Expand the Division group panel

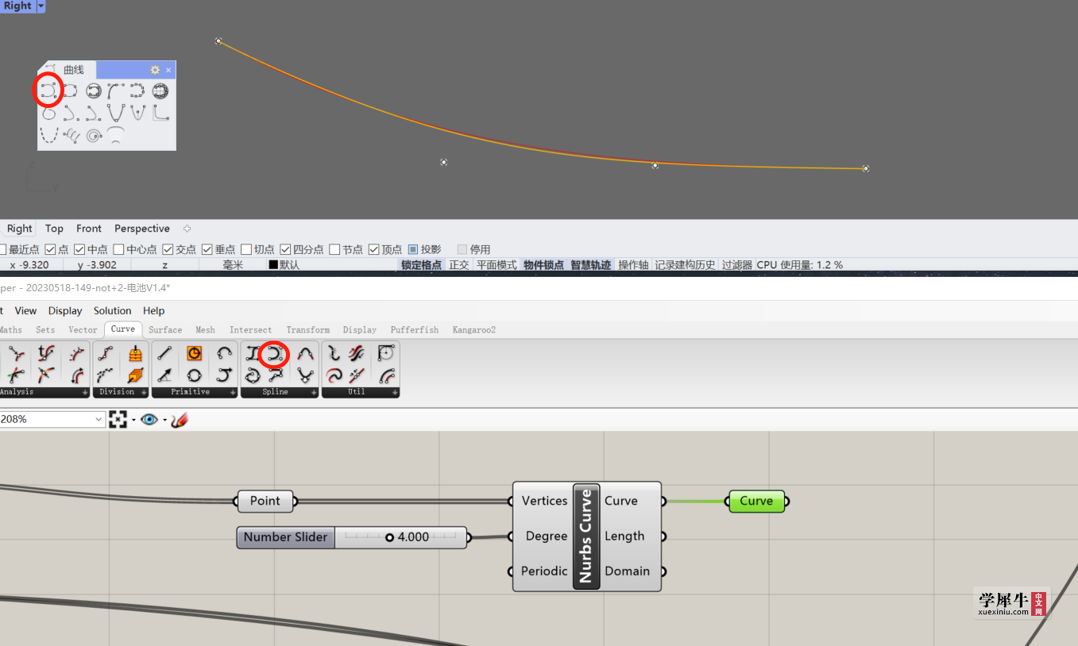[144, 392]
